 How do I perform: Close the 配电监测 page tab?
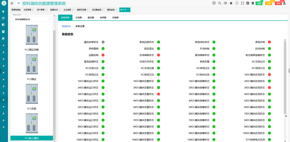pyautogui.click(x=116, y=10)
